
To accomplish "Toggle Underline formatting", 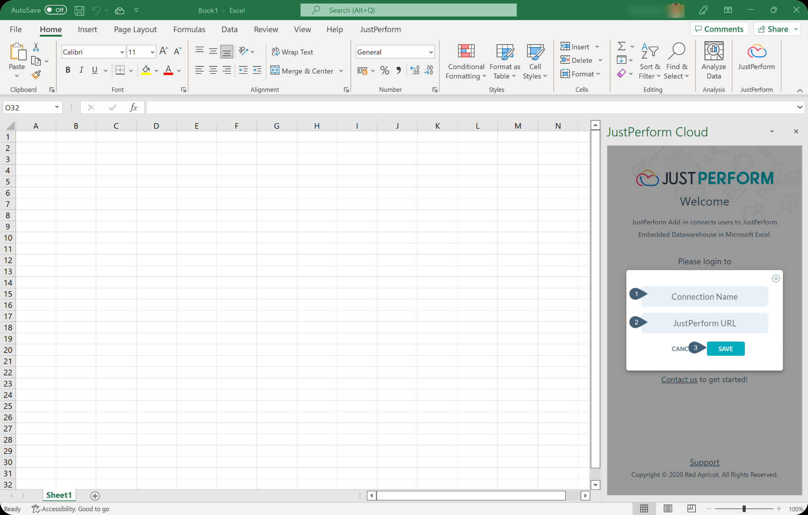I will pos(94,70).
